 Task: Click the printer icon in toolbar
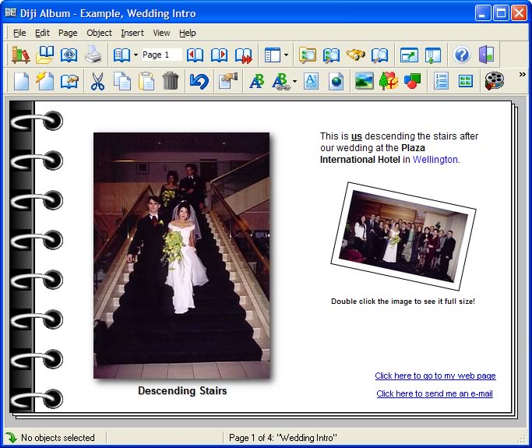93,55
